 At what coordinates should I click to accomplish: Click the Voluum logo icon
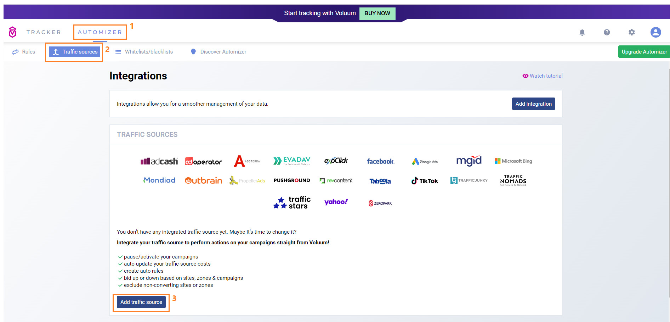point(12,32)
